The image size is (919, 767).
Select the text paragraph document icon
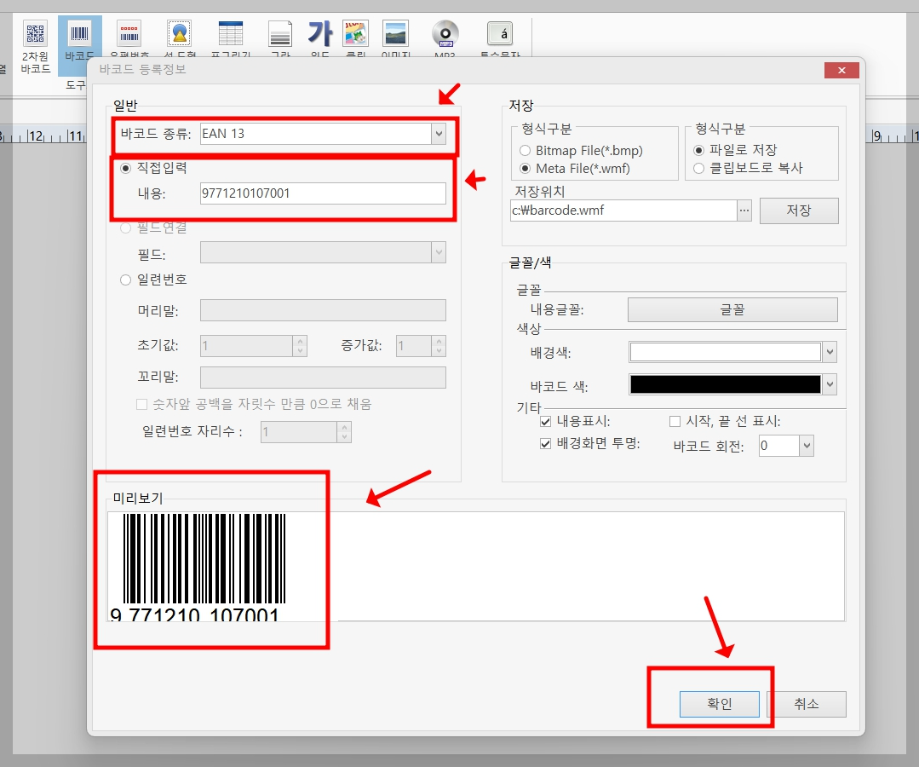click(x=280, y=33)
